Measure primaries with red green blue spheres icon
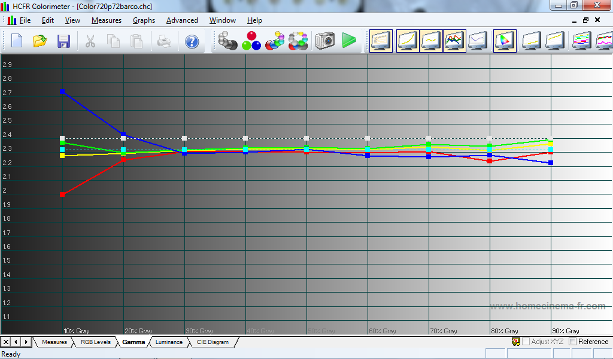613x359 pixels. point(251,41)
